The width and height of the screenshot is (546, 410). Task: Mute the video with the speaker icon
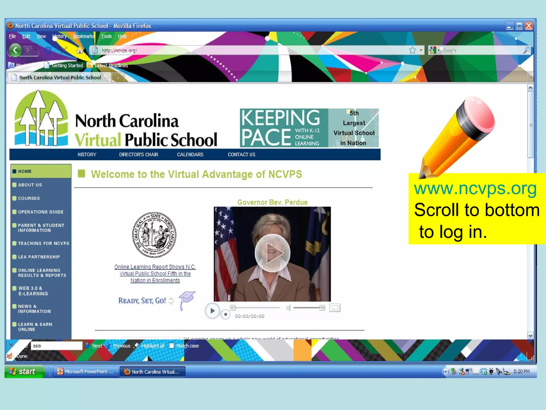(288, 308)
